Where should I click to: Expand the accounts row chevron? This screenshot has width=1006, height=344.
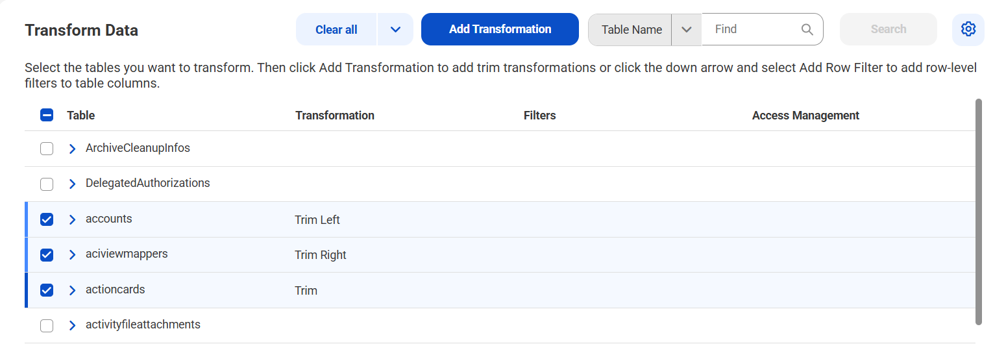72,219
